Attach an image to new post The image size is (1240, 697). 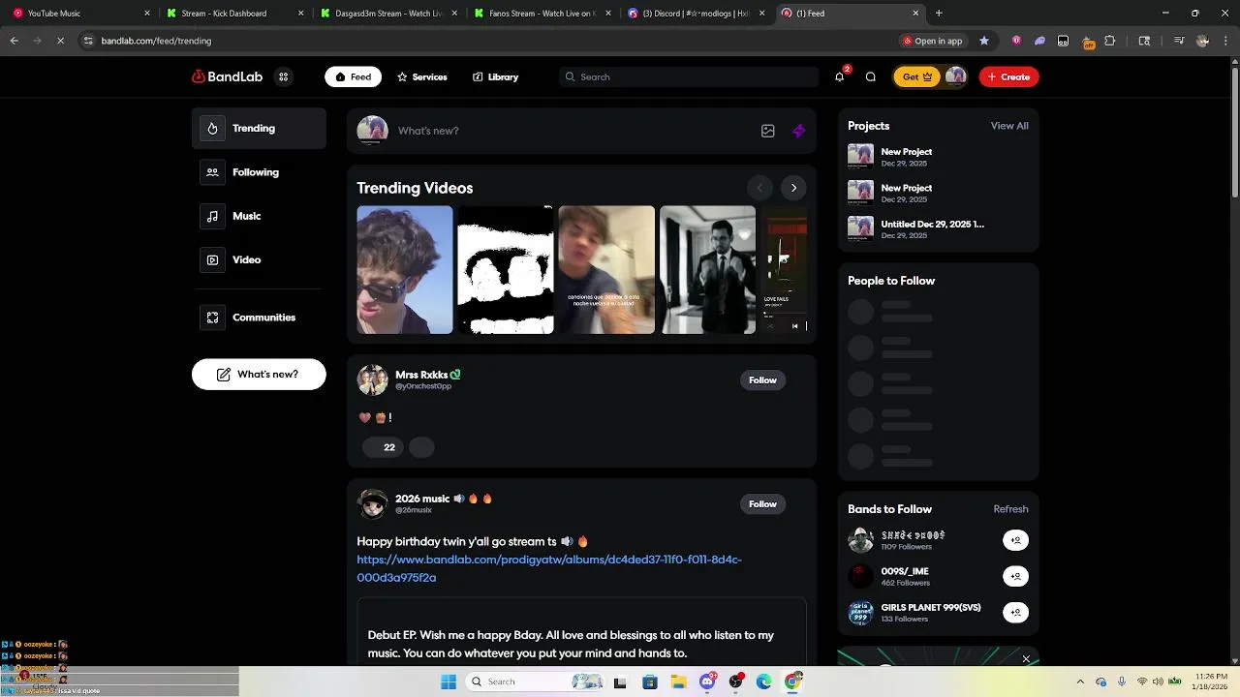point(768,131)
